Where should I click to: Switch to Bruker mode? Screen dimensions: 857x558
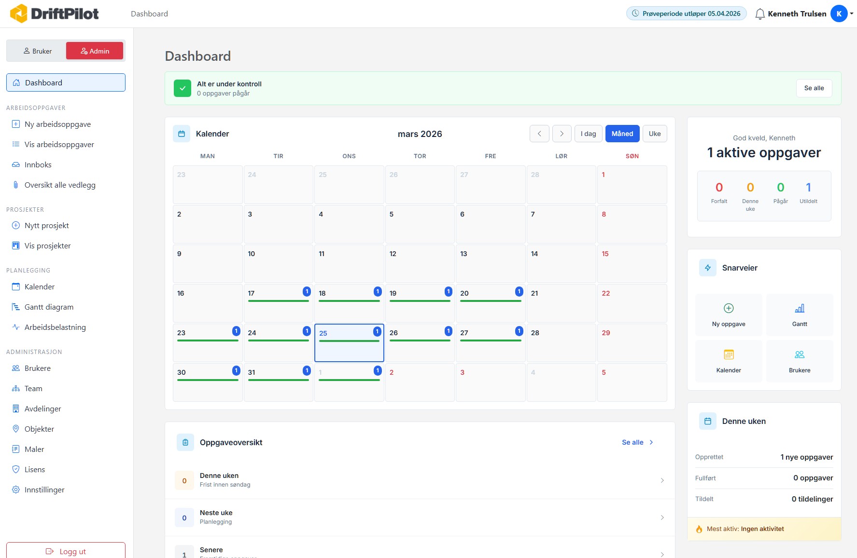[37, 51]
